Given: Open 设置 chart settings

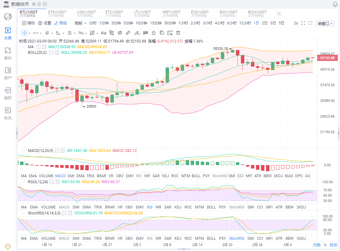Looking at the screenshot, I should click(x=45, y=23).
